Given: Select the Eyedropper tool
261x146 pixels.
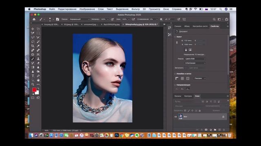Looking at the screenshot, I should [x=38, y=46].
